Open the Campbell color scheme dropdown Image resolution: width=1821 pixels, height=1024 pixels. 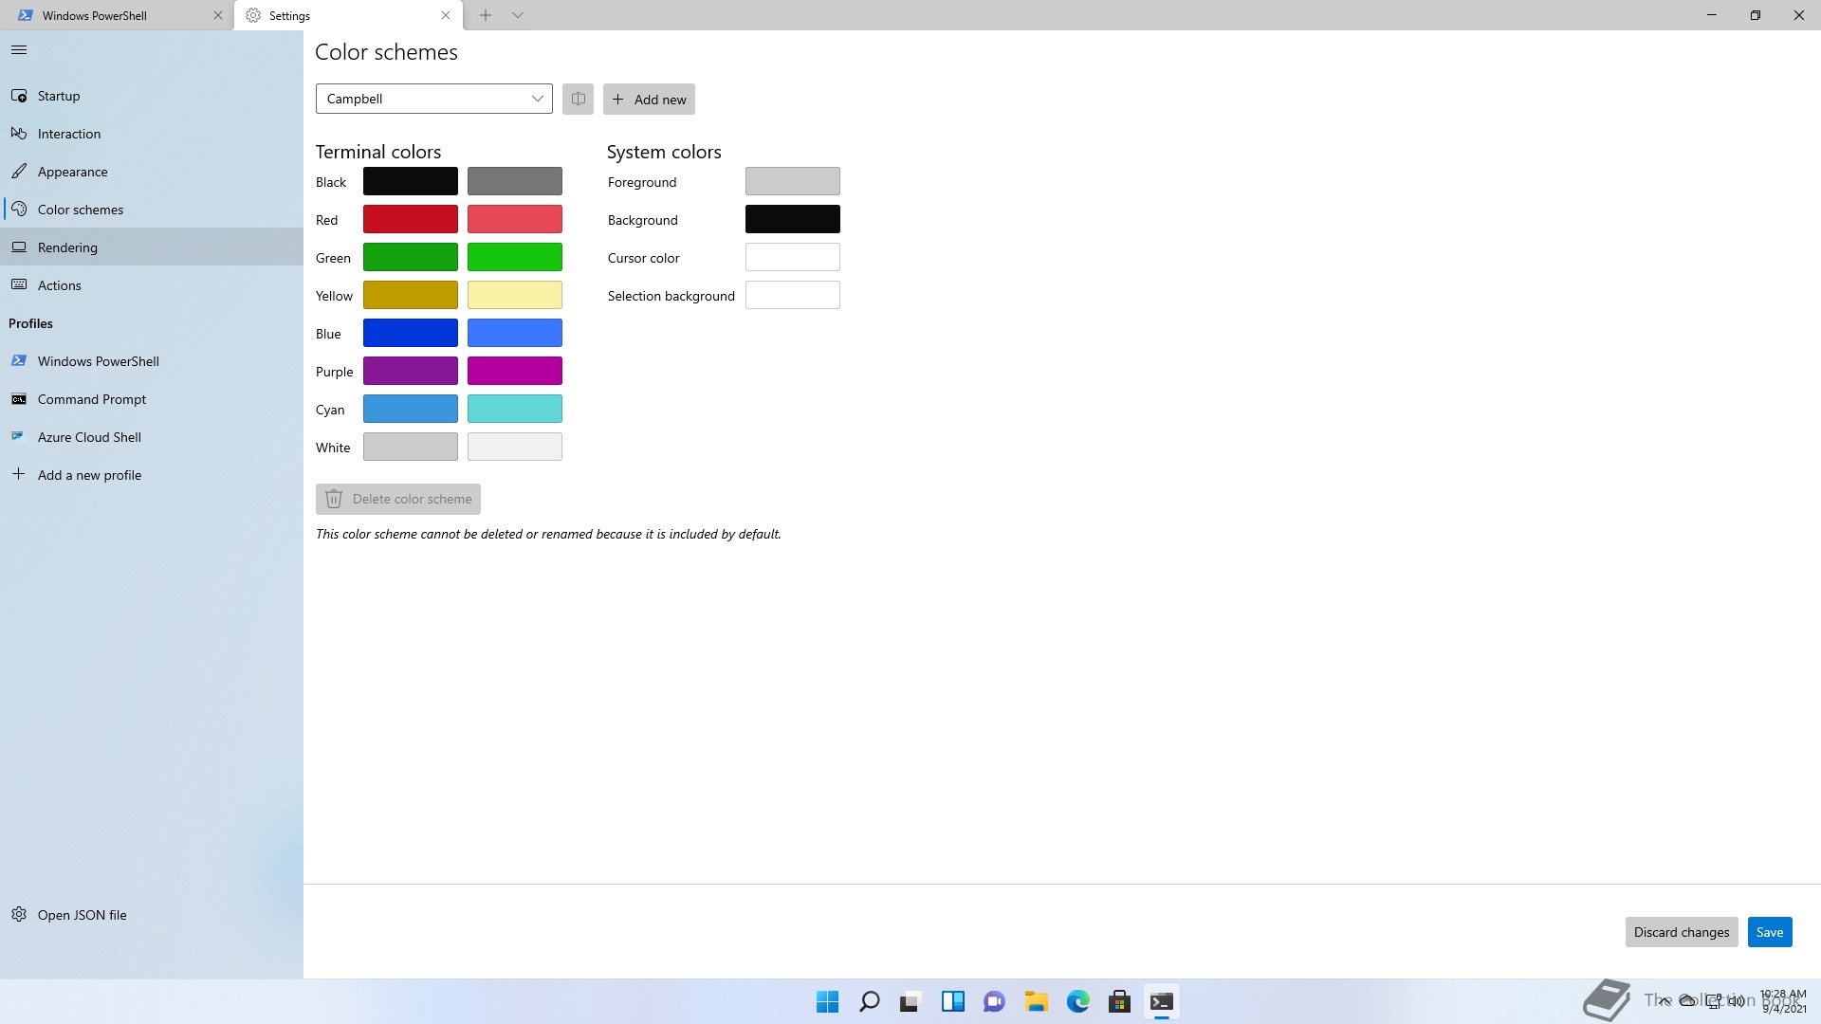click(434, 99)
